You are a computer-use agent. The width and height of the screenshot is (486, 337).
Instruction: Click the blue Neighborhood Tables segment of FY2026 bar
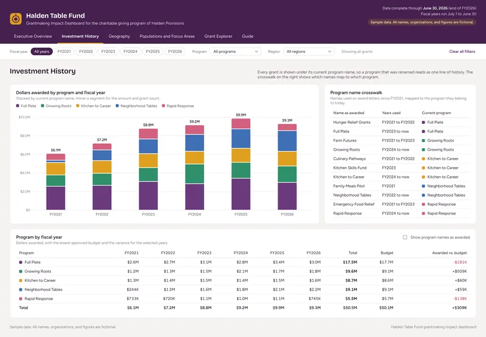pyautogui.click(x=287, y=141)
